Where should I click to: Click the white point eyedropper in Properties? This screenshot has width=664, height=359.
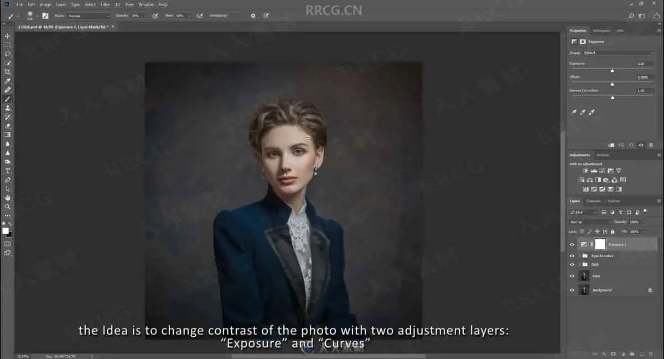click(x=592, y=112)
